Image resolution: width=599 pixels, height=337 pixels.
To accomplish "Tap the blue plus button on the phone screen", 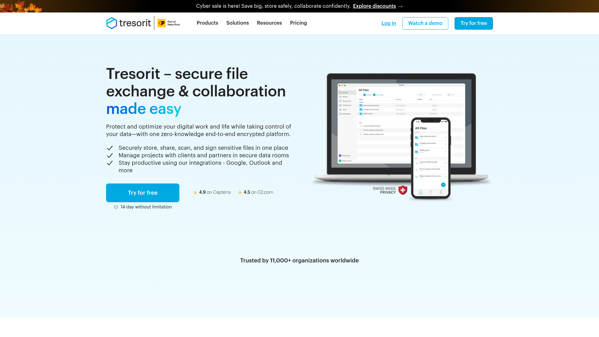I will 443,185.
